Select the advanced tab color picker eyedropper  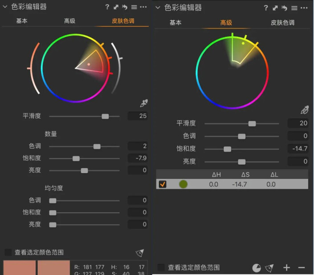pyautogui.click(x=305, y=110)
